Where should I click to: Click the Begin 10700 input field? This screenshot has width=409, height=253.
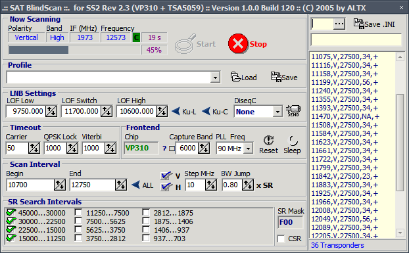(x=30, y=185)
